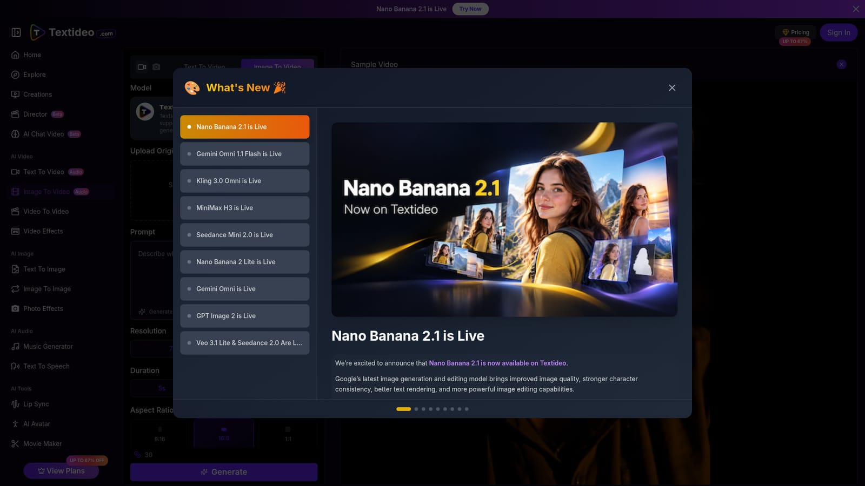Open Director beta in the sidebar
The height and width of the screenshot is (486, 865).
[x=37, y=114]
